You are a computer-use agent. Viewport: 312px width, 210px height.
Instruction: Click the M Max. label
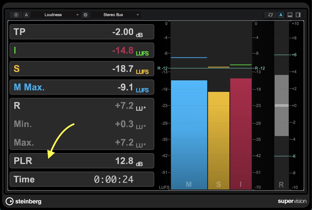[29, 87]
